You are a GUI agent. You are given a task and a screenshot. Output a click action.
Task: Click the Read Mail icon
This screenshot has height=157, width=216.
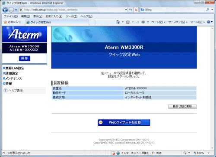click(137, 22)
